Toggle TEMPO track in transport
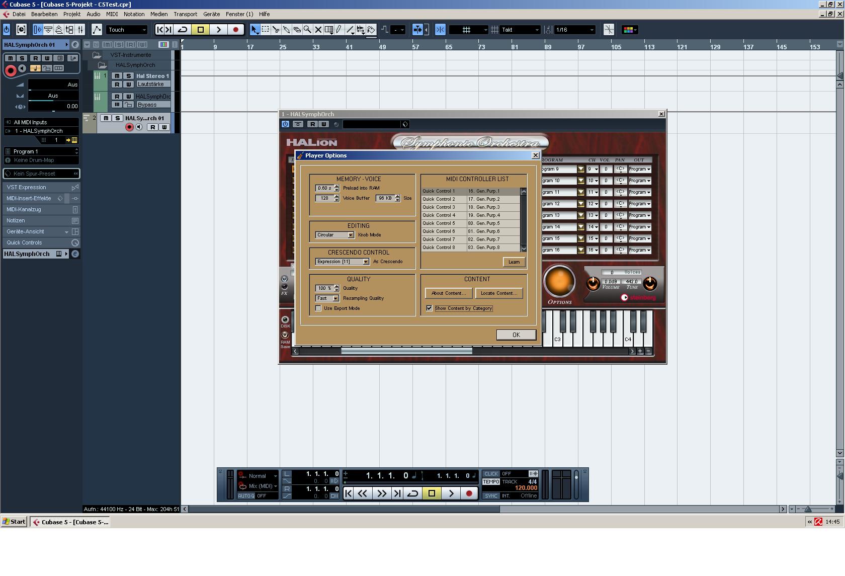The image size is (845, 576). (x=491, y=482)
